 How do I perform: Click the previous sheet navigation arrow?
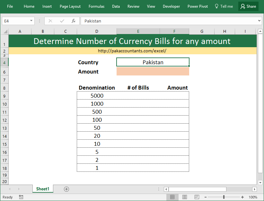(10, 189)
